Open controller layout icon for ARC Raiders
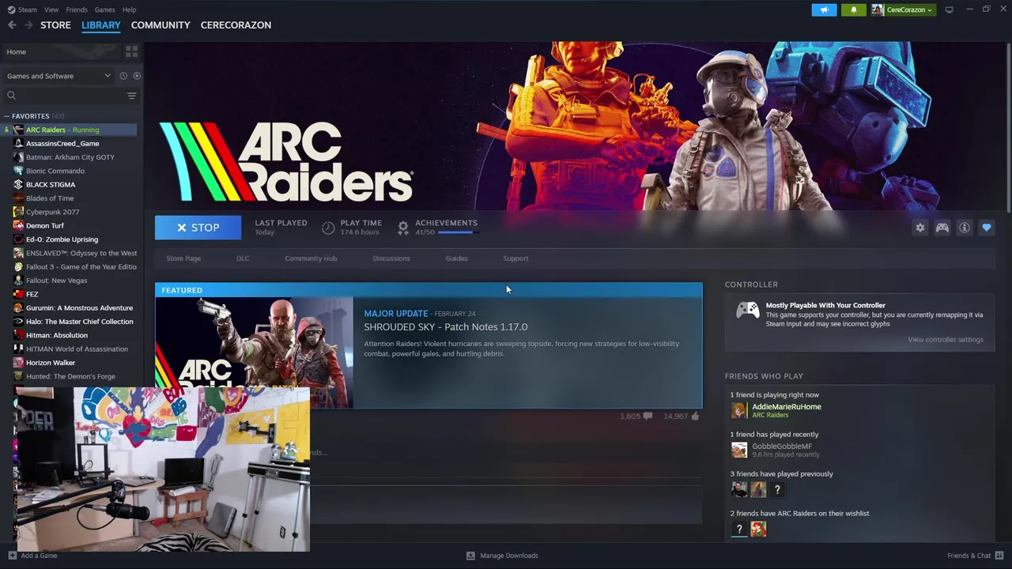The height and width of the screenshot is (569, 1012). tap(942, 228)
